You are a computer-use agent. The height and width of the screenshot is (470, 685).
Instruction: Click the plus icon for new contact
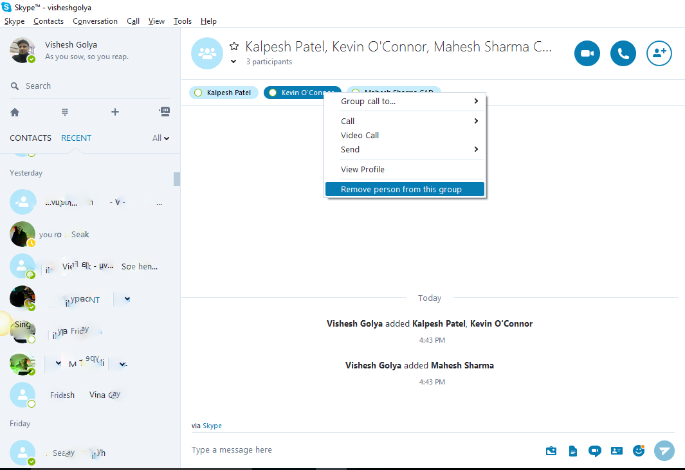click(115, 113)
